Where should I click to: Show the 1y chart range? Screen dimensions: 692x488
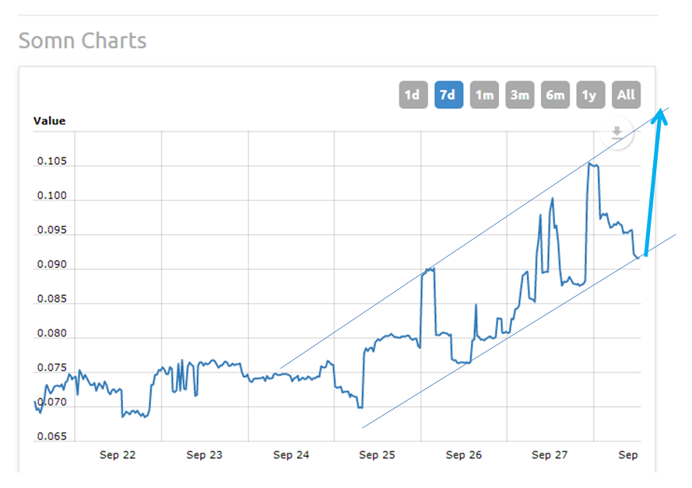[x=591, y=95]
